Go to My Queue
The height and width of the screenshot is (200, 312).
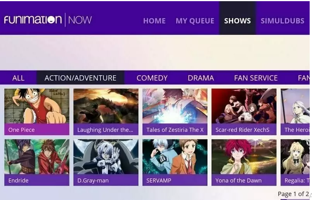coord(195,21)
